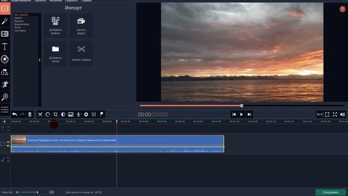This screenshot has height=196, width=348.
Task: Open Color Adjustments half-circle icon
Action: [63, 114]
